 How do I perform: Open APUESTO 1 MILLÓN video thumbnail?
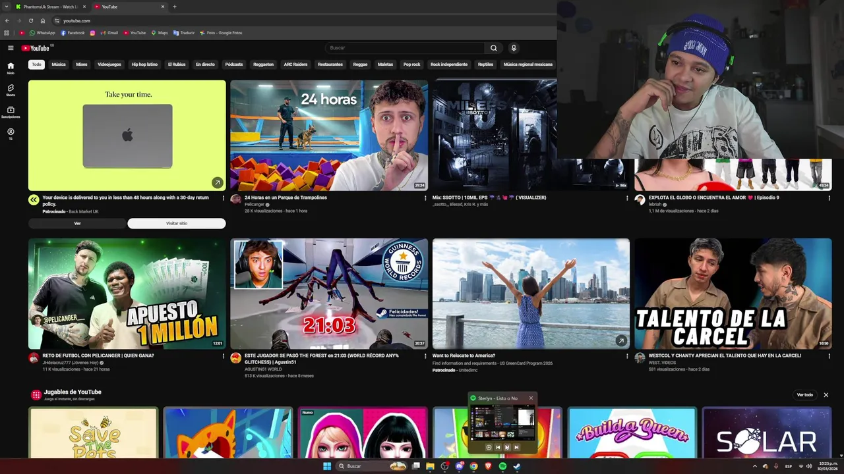[x=127, y=294]
